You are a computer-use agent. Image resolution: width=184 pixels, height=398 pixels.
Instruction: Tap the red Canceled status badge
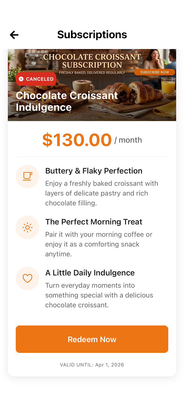coord(36,79)
